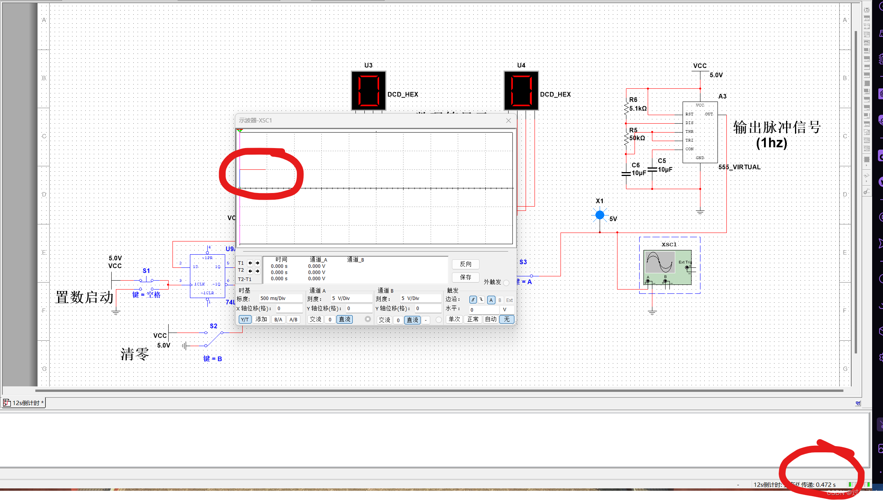883x500 pixels.
Task: Open trigger level unit V selector
Action: click(x=507, y=310)
